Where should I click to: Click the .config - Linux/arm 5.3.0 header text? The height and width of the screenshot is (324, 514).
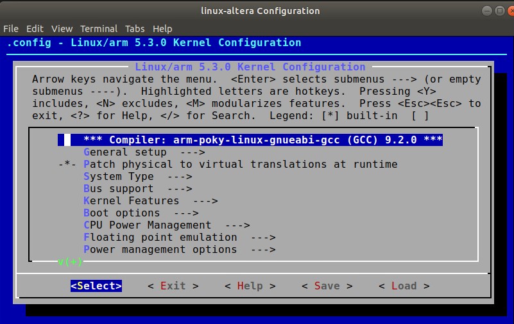154,42
